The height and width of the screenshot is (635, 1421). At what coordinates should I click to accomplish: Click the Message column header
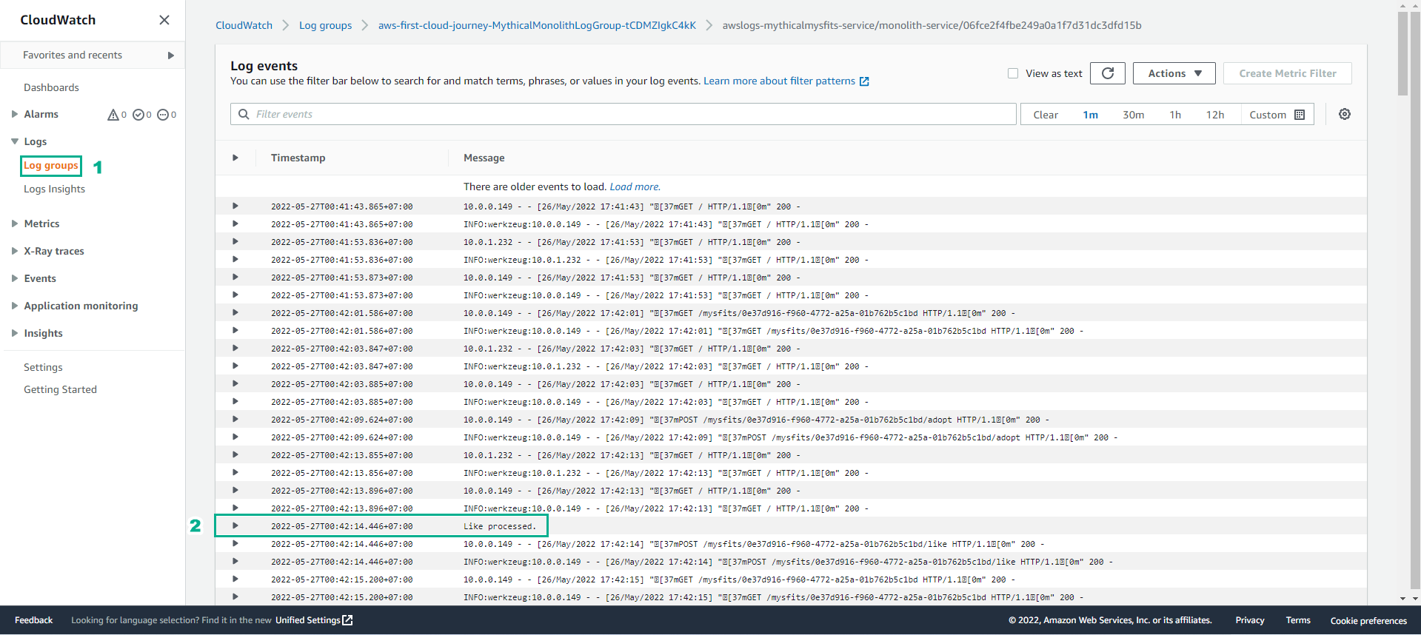(x=484, y=158)
